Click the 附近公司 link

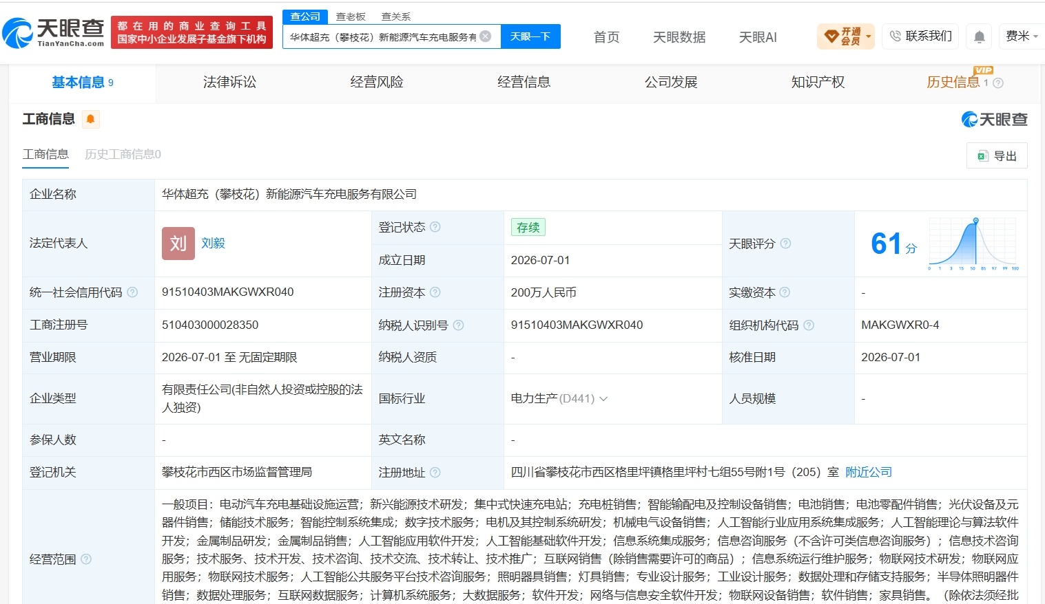click(x=869, y=473)
